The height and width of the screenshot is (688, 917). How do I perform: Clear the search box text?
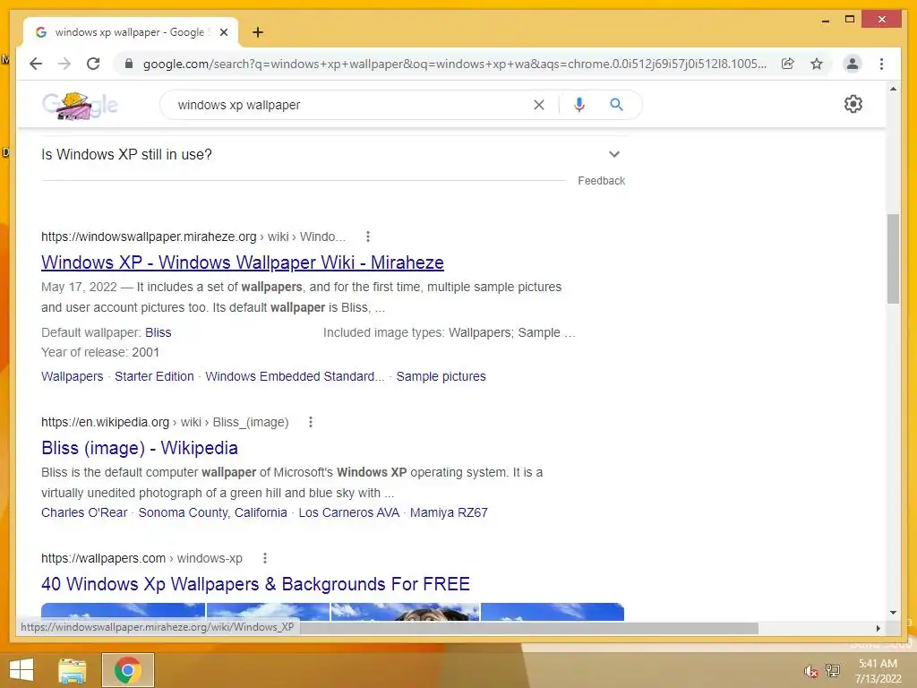[x=538, y=105]
